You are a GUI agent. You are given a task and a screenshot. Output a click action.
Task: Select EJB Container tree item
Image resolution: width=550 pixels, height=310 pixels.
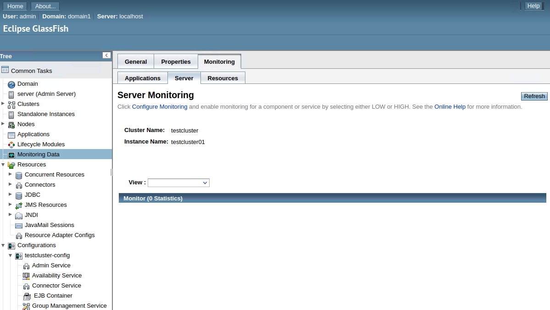[53, 296]
